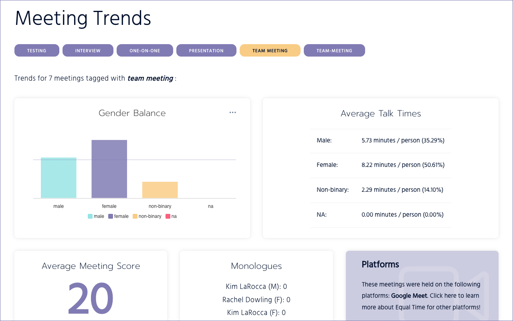Click the non-binary bar in the chart
The width and height of the screenshot is (513, 321).
(160, 190)
